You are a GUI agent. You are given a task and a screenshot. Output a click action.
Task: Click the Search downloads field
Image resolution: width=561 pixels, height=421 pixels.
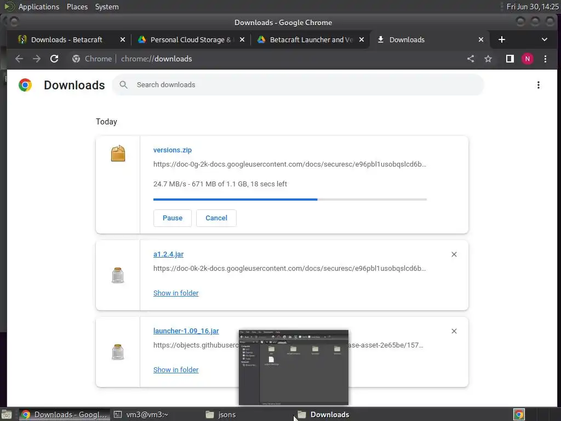tap(297, 85)
